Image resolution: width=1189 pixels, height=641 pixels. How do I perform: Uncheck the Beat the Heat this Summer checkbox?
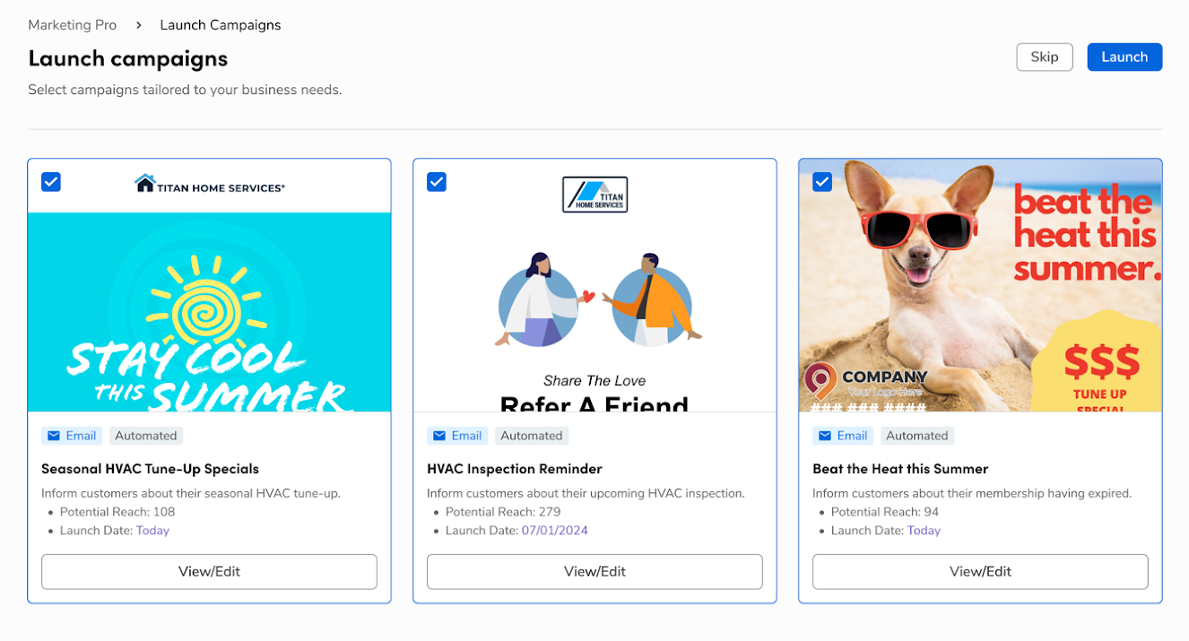click(x=822, y=182)
